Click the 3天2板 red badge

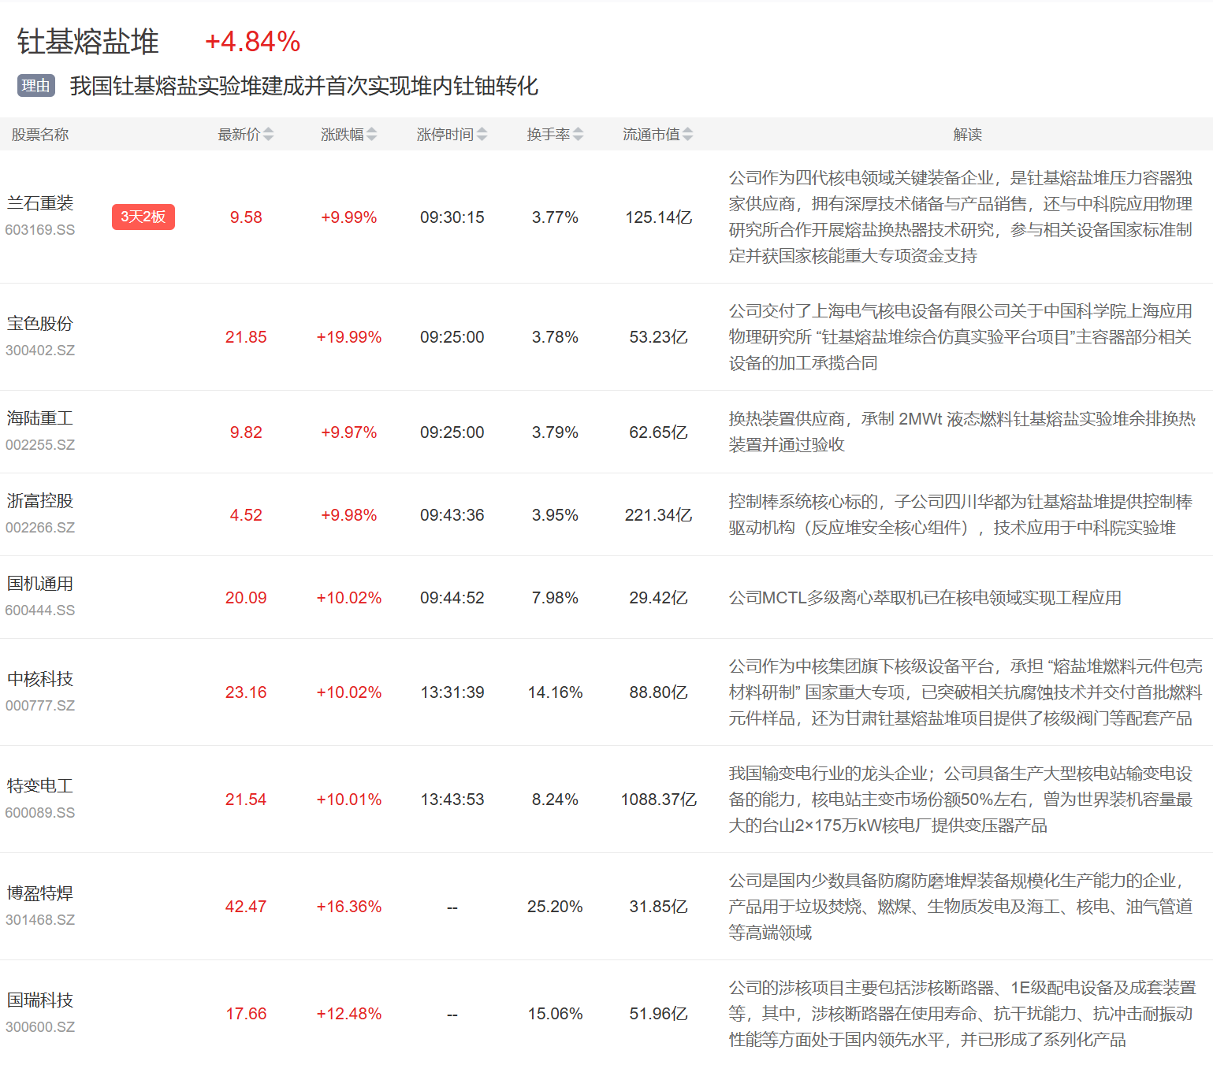(143, 217)
